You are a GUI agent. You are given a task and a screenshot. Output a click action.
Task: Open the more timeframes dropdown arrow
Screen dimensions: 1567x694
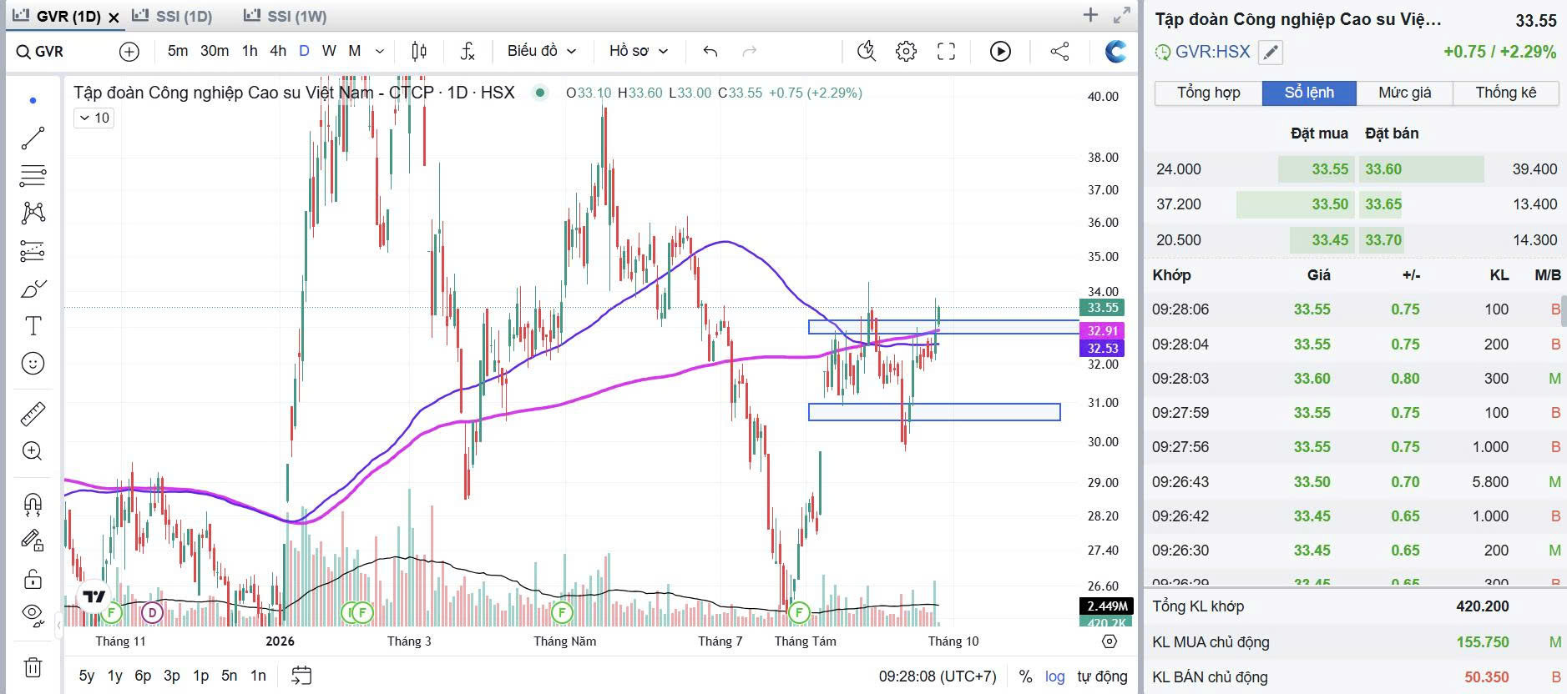(380, 52)
